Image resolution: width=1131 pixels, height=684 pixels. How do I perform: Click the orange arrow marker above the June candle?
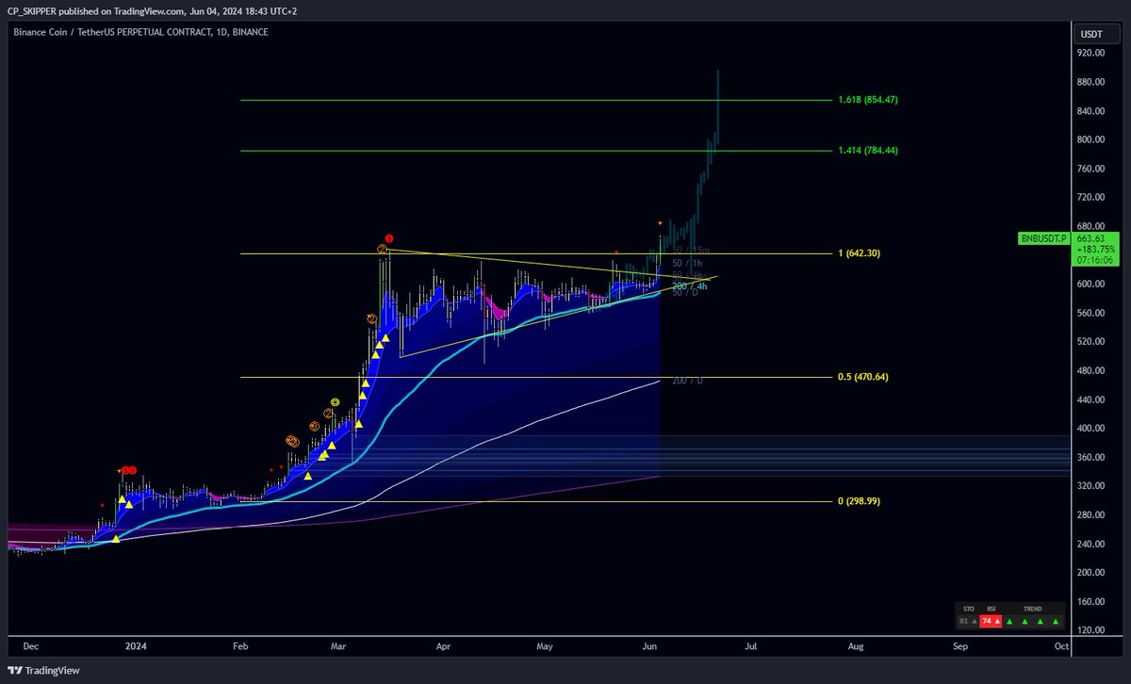(660, 223)
